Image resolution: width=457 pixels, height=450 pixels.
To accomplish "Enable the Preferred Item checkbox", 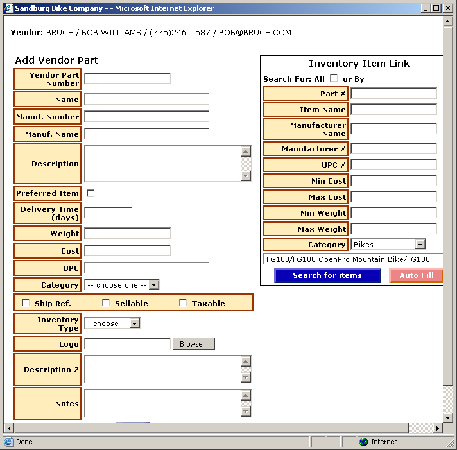I will click(91, 193).
